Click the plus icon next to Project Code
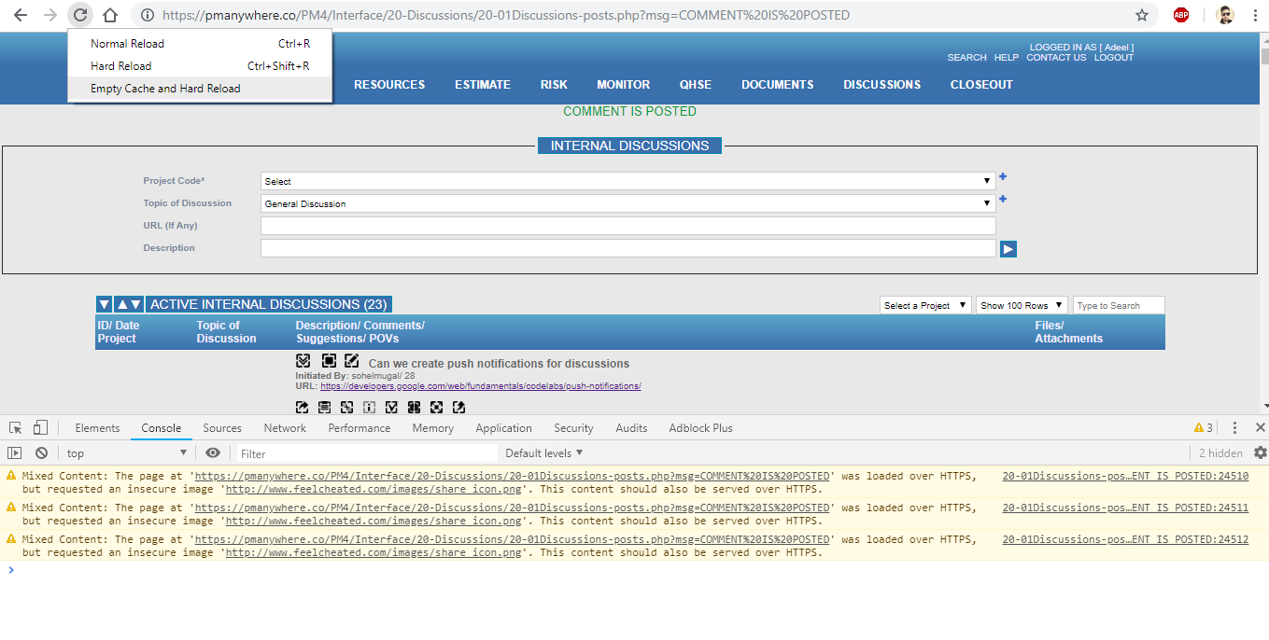The width and height of the screenshot is (1269, 640). 1003,177
